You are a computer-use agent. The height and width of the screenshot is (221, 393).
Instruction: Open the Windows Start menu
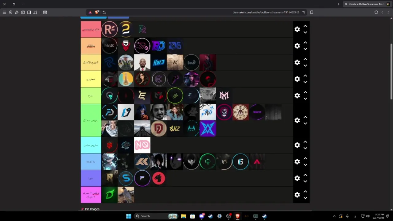click(129, 216)
